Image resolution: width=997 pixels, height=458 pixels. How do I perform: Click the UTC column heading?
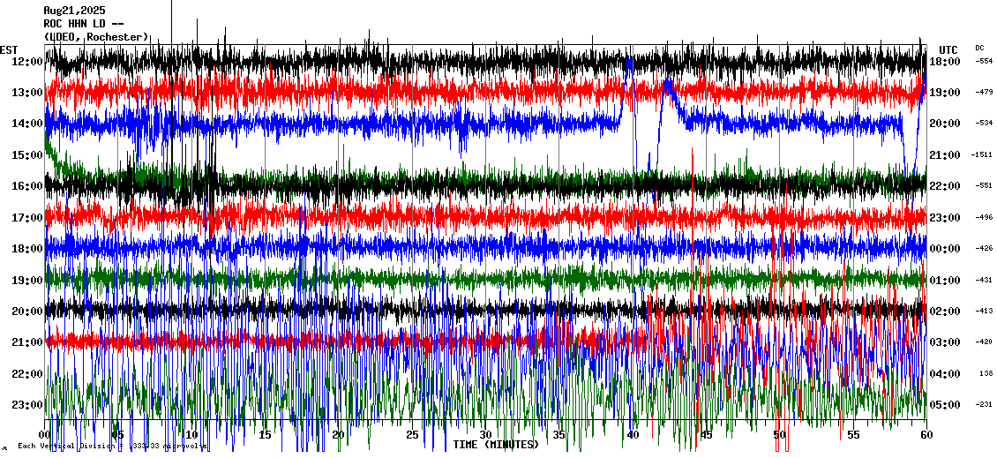948,50
